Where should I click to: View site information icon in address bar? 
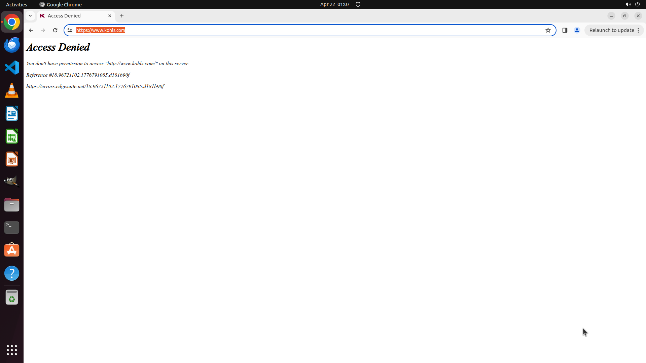pos(70,30)
